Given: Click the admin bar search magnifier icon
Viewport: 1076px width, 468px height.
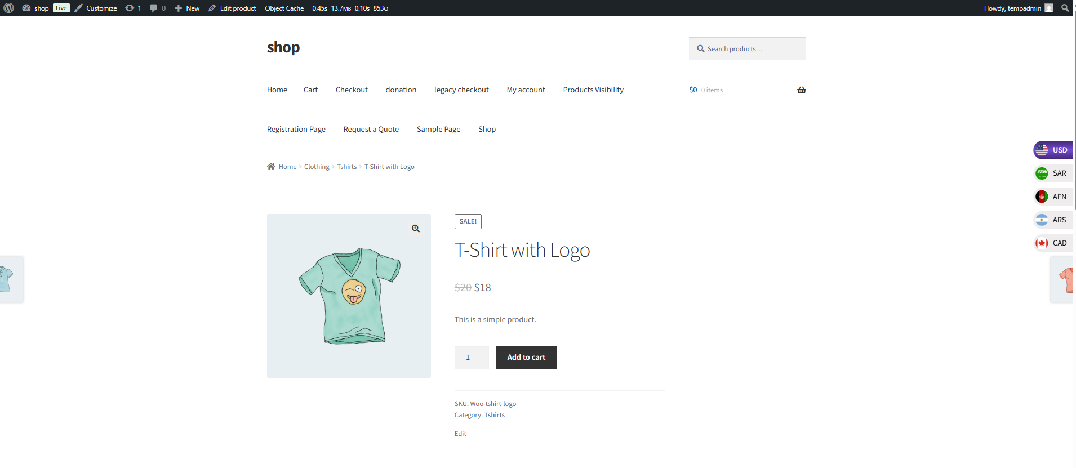Looking at the screenshot, I should point(1065,8).
